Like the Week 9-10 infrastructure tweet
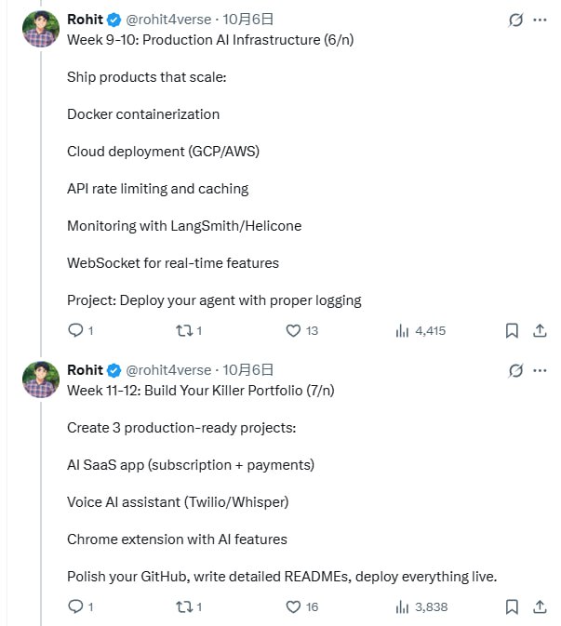Screen dimensions: 561x626 click(x=293, y=330)
